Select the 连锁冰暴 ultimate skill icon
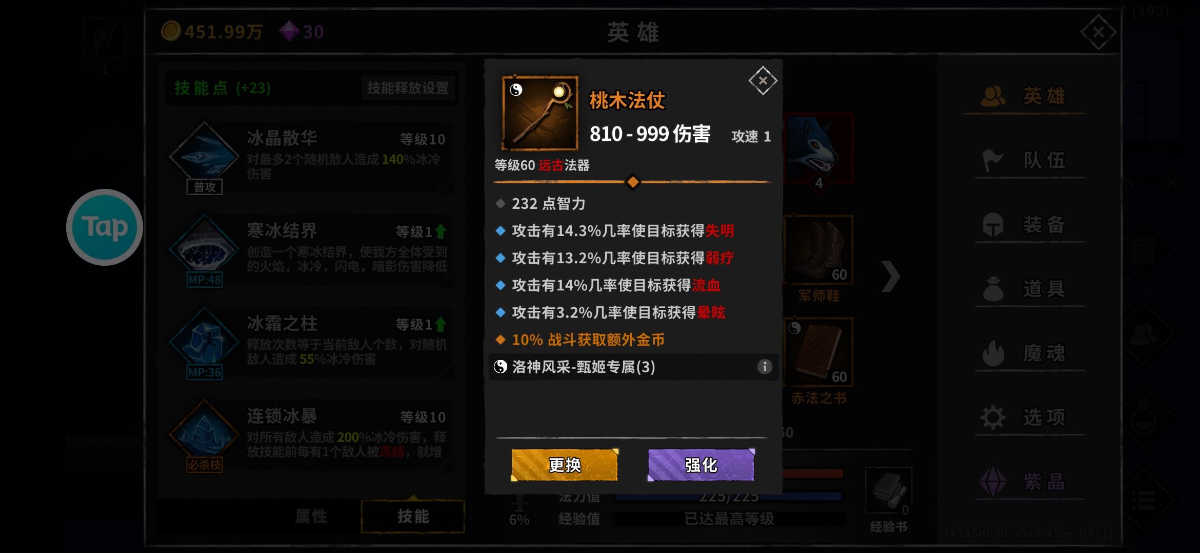This screenshot has width=1200, height=553. [x=204, y=433]
